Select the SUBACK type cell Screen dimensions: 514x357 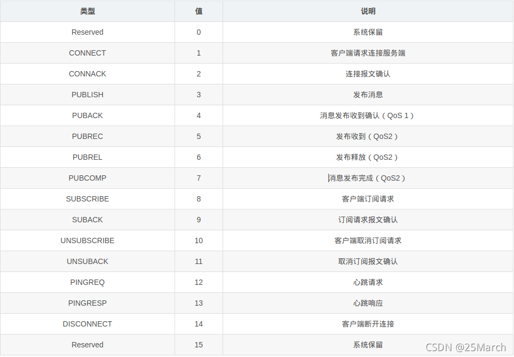88,220
